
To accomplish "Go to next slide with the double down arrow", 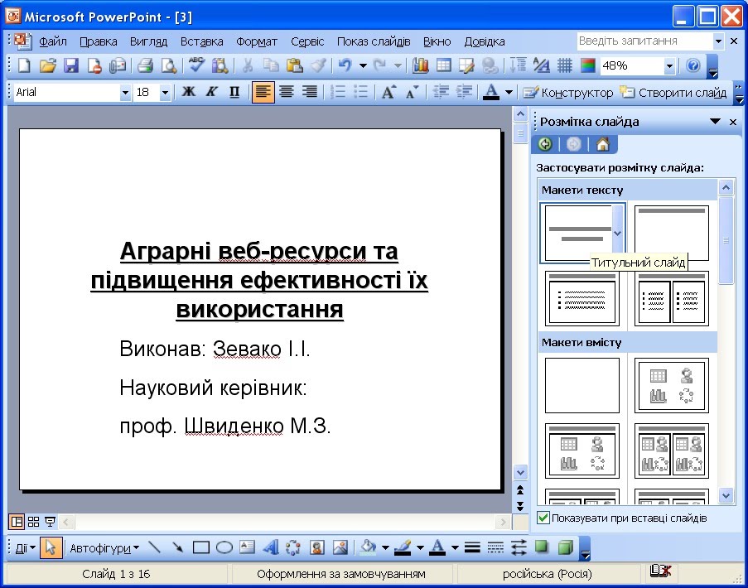I will pyautogui.click(x=520, y=505).
